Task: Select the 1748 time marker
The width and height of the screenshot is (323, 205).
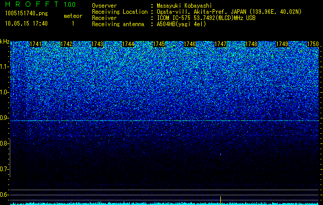Action: pyautogui.click(x=251, y=44)
